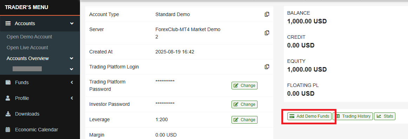Screen dimensions: 408x139
Task: Copy the Server name icon
Action: pyautogui.click(x=267, y=33)
